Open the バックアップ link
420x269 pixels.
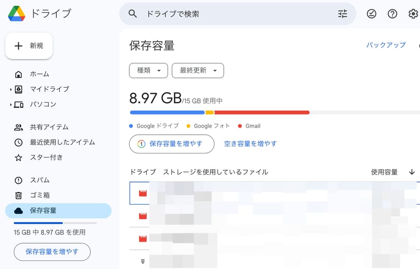tap(386, 45)
